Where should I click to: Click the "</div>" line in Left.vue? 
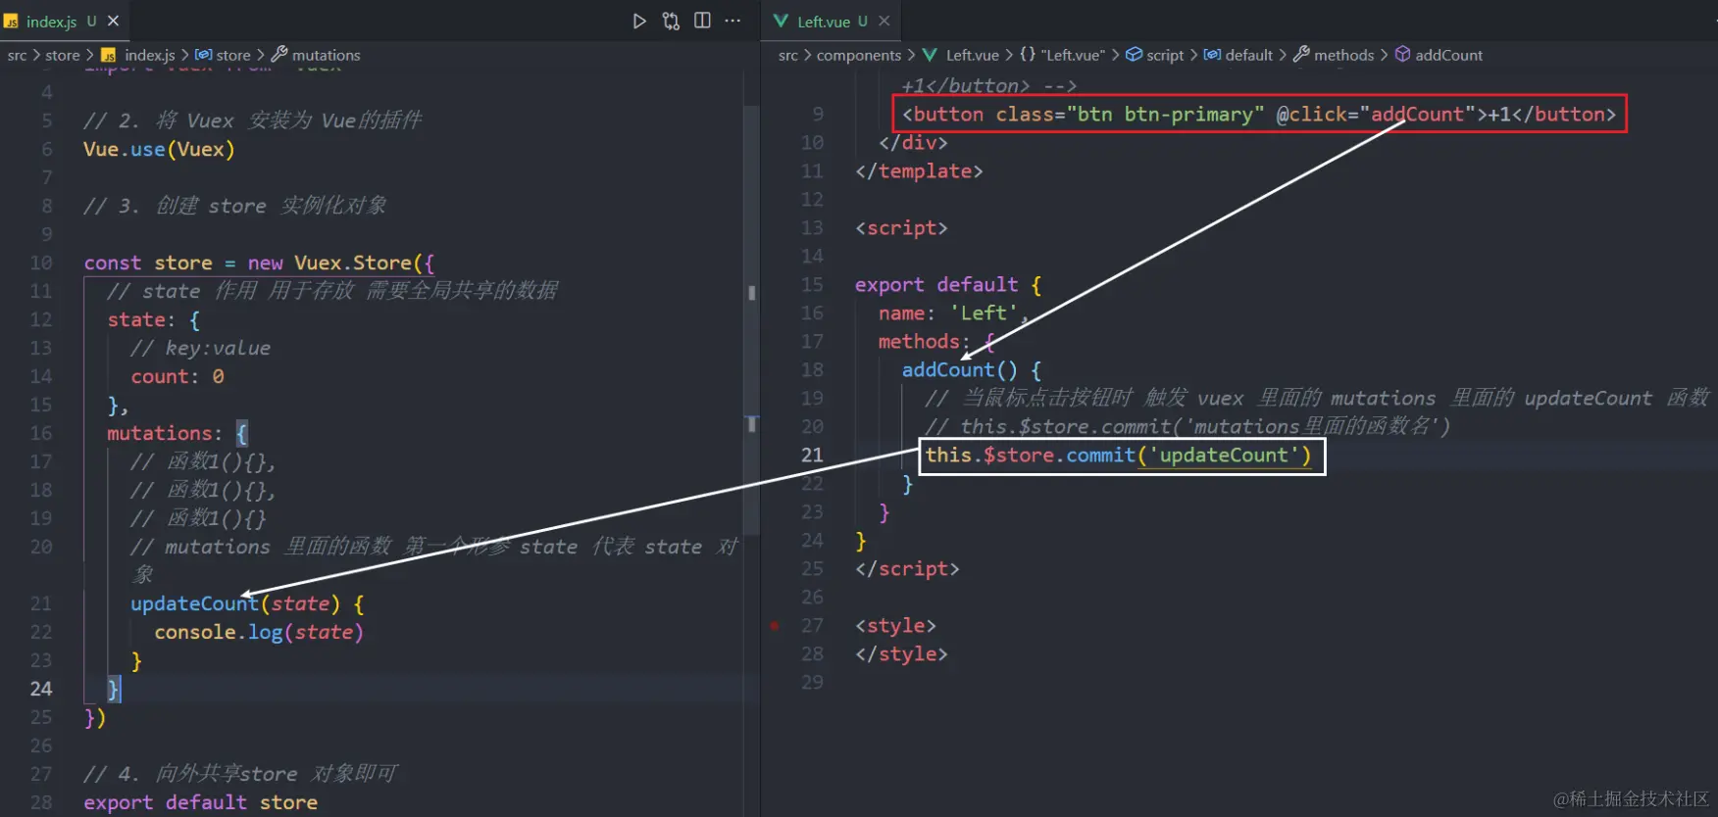tap(913, 142)
